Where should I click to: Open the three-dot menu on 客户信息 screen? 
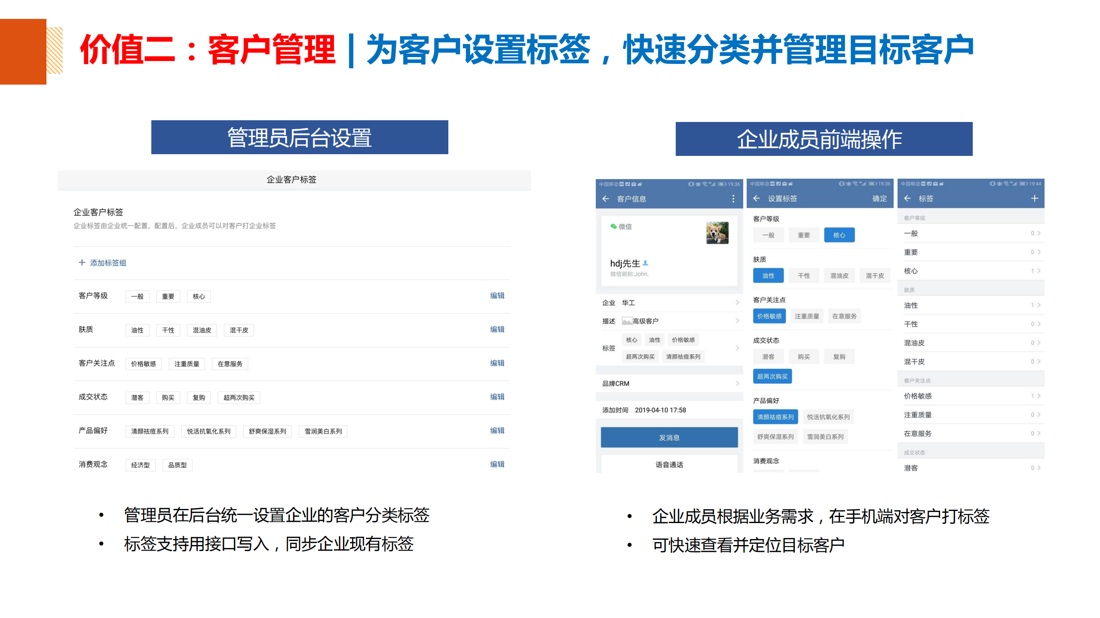pyautogui.click(x=733, y=199)
